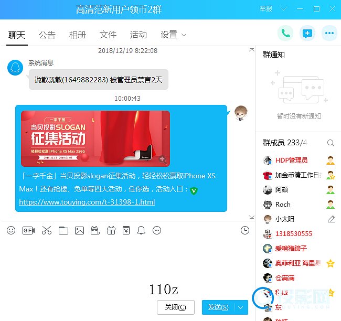Click the folder send-file icon
This screenshot has height=321, width=341.
[63, 230]
